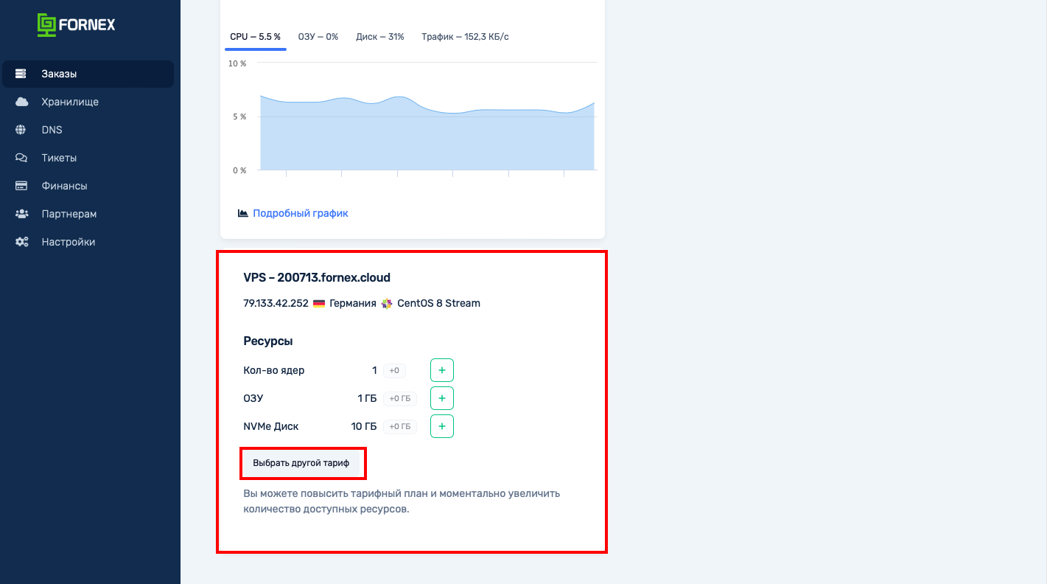Increase NVMe Диск with plus button
Image resolution: width=1047 pixels, height=584 pixels.
pyautogui.click(x=442, y=426)
